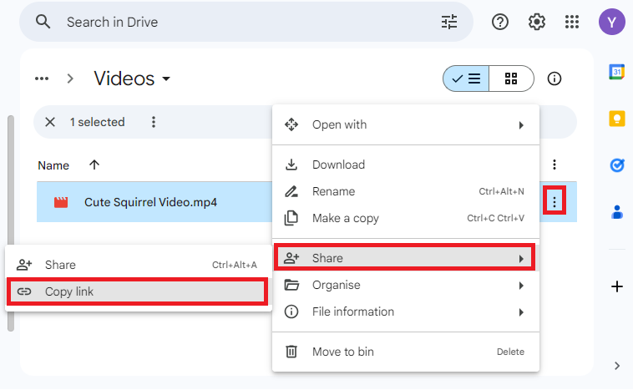View folder details info icon
The width and height of the screenshot is (633, 390).
pyautogui.click(x=555, y=79)
